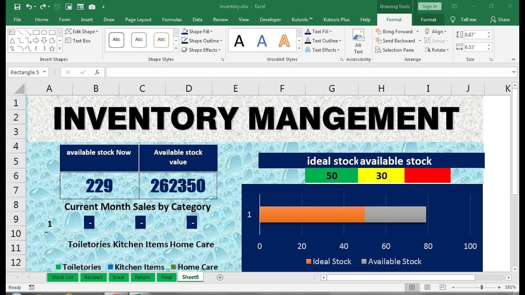This screenshot has width=525, height=295.
Task: Open the Shape Effects dropdown
Action: pyautogui.click(x=201, y=50)
